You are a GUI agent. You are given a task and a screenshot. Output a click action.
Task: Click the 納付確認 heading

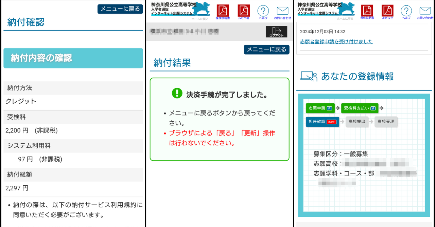26,22
